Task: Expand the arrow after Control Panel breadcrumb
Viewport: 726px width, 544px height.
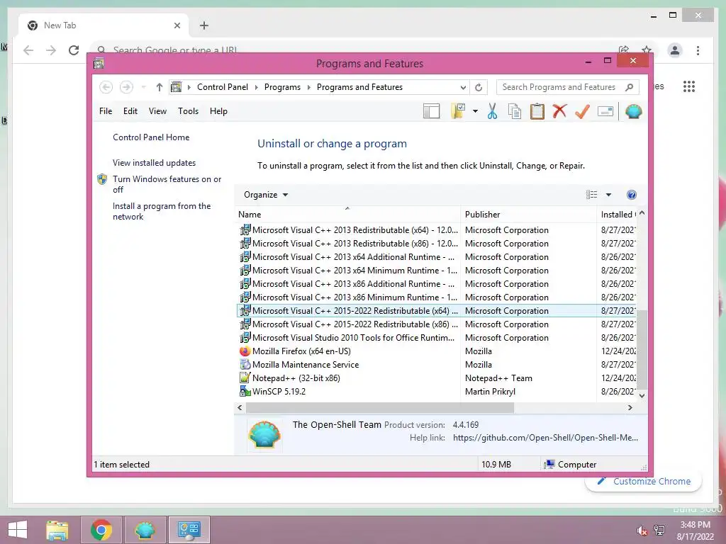Action: tap(257, 87)
